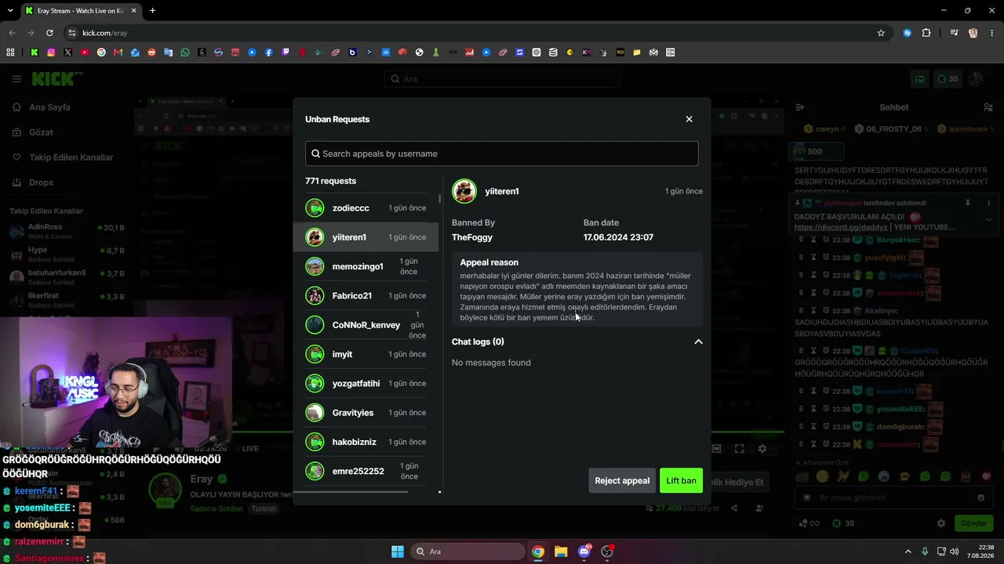Open File Explorer from taskbar
Viewport: 1004px width, 564px height.
click(561, 551)
